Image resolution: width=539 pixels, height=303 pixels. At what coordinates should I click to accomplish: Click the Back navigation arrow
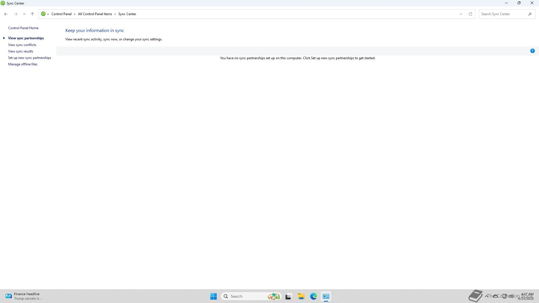click(x=6, y=14)
